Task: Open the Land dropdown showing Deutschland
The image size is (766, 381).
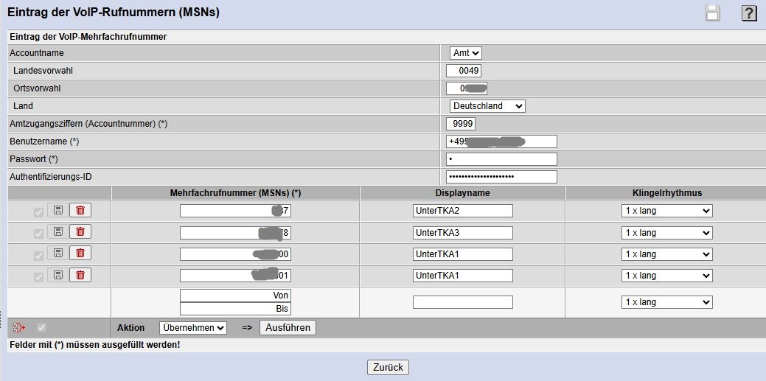Action: pyautogui.click(x=487, y=106)
